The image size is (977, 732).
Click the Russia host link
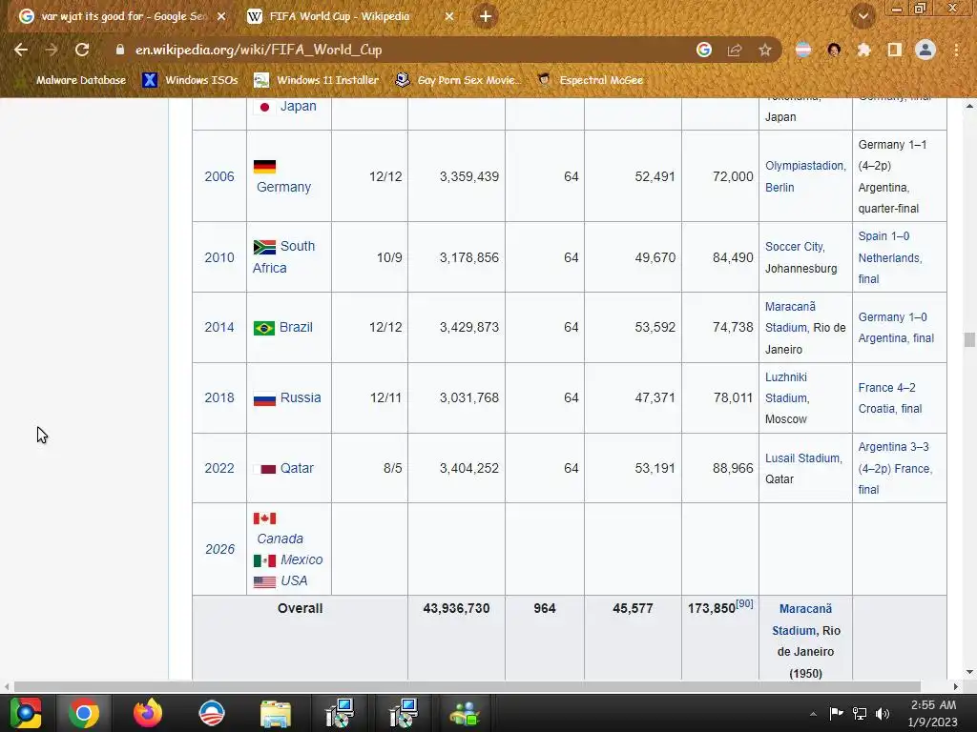(x=301, y=397)
